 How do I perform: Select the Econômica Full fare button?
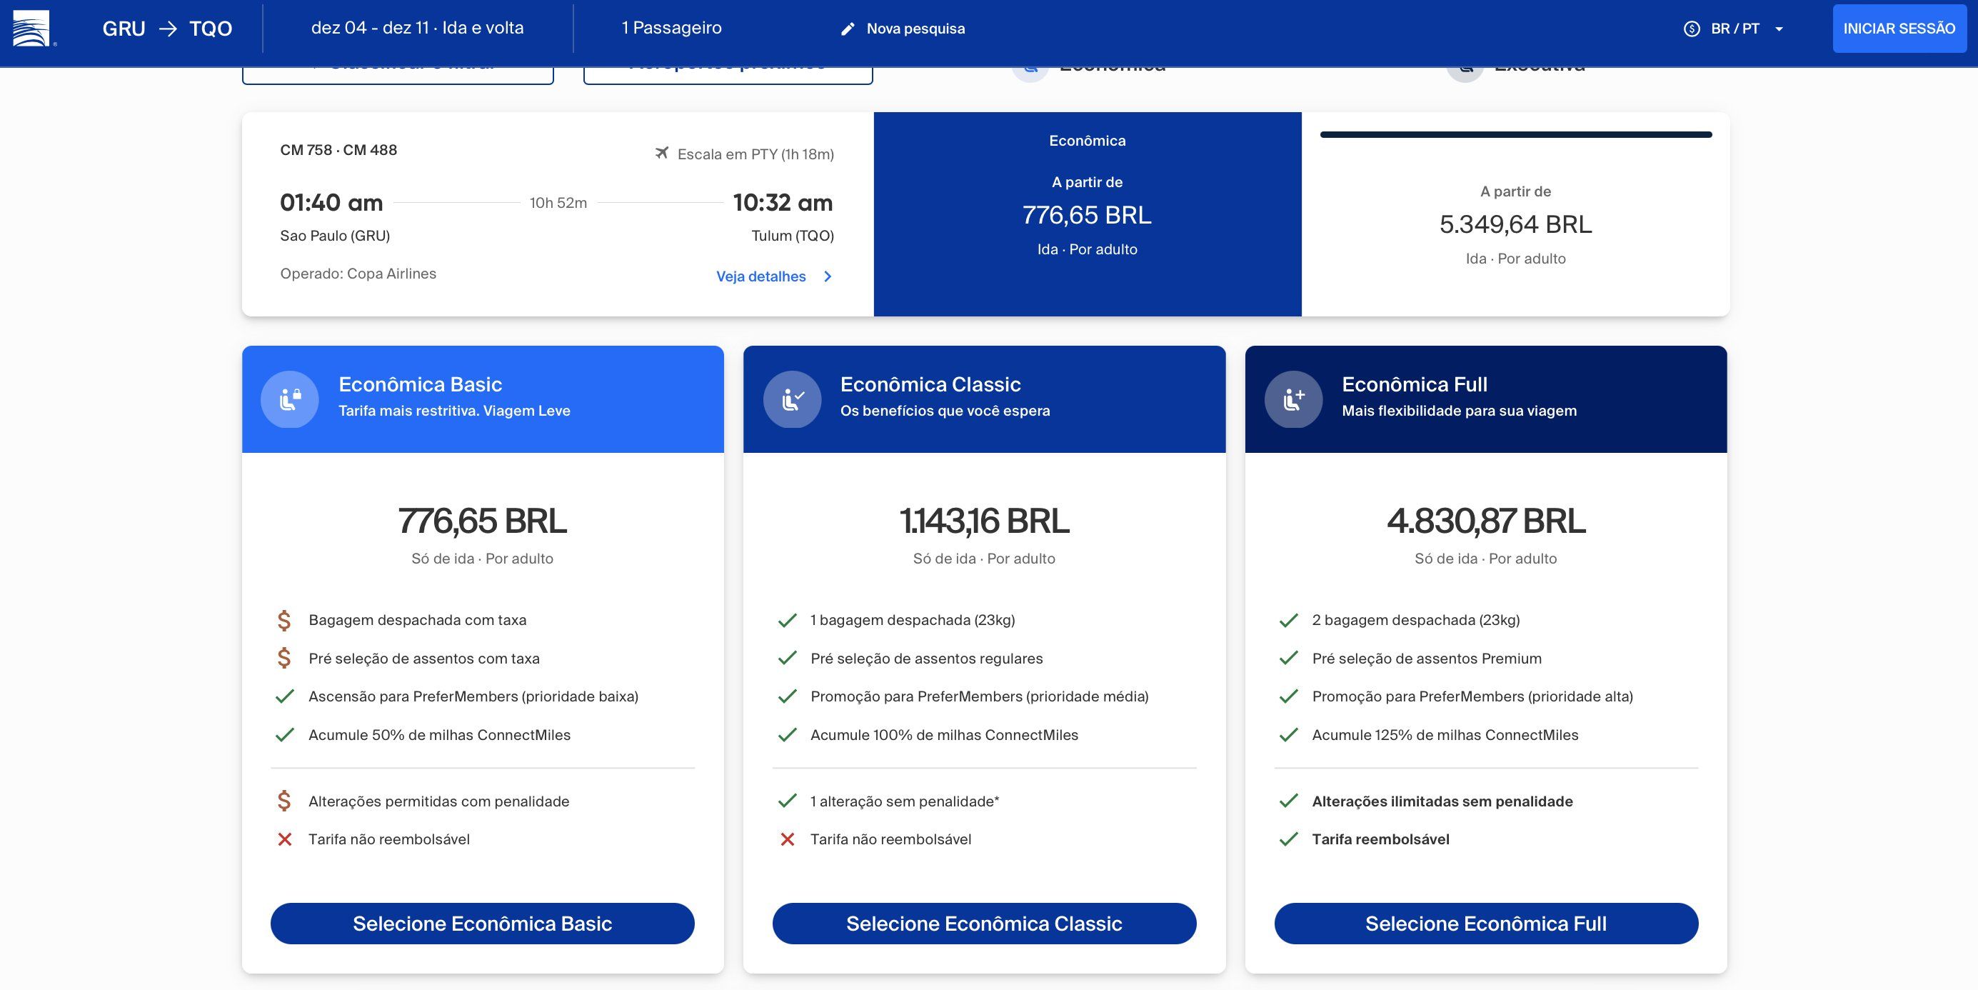tap(1486, 923)
